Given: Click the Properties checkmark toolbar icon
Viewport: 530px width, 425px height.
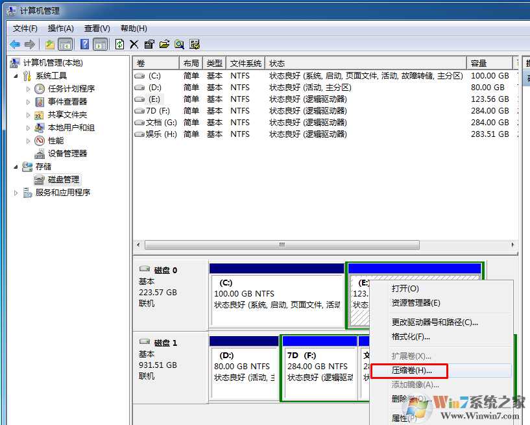Looking at the screenshot, I should tap(149, 44).
